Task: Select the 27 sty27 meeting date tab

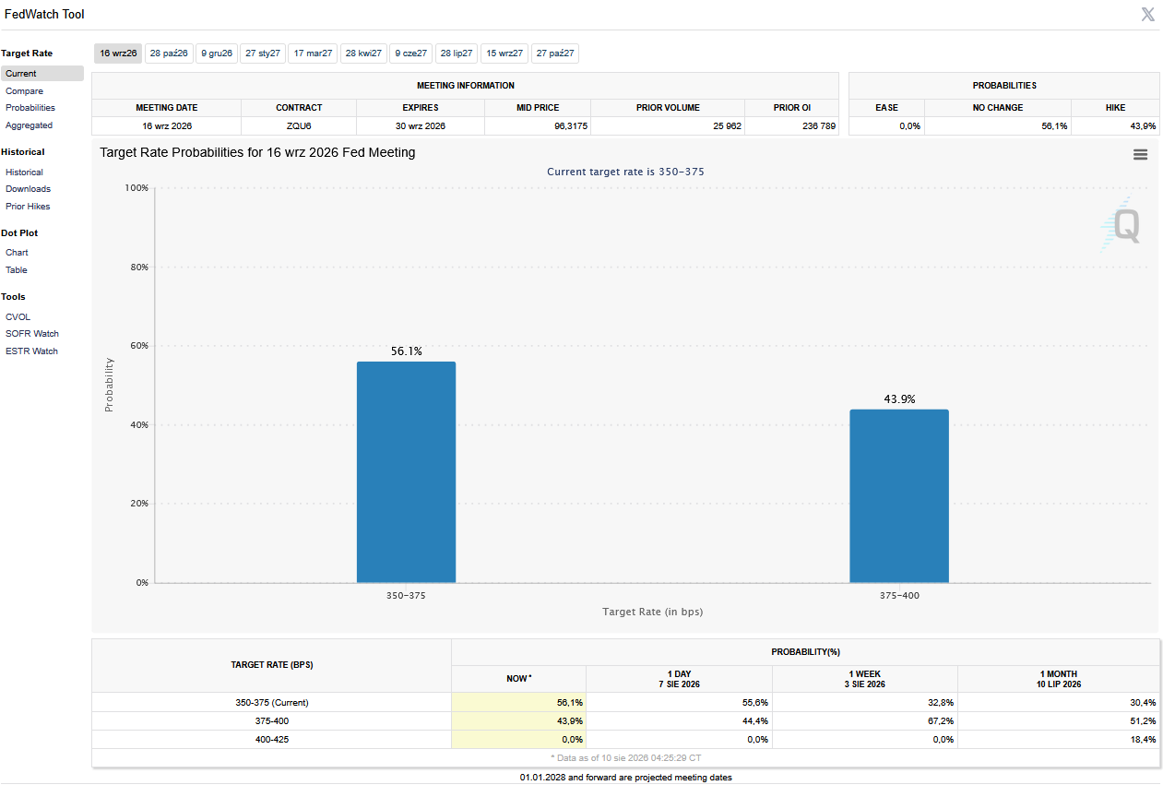Action: coord(263,54)
